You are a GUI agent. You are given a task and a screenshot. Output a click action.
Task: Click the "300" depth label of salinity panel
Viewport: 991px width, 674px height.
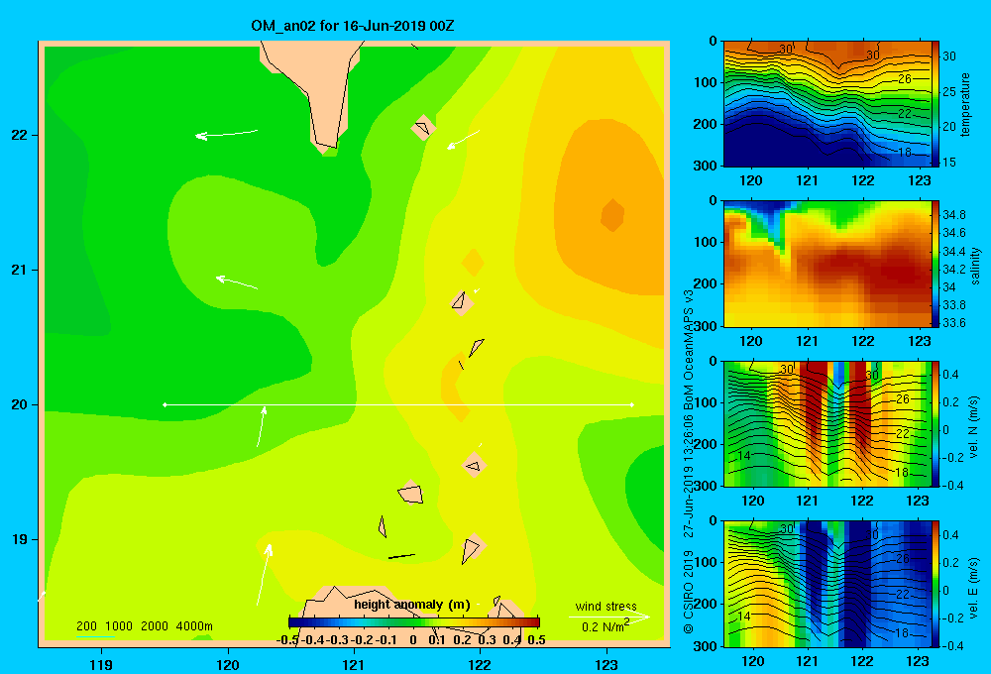pos(707,326)
